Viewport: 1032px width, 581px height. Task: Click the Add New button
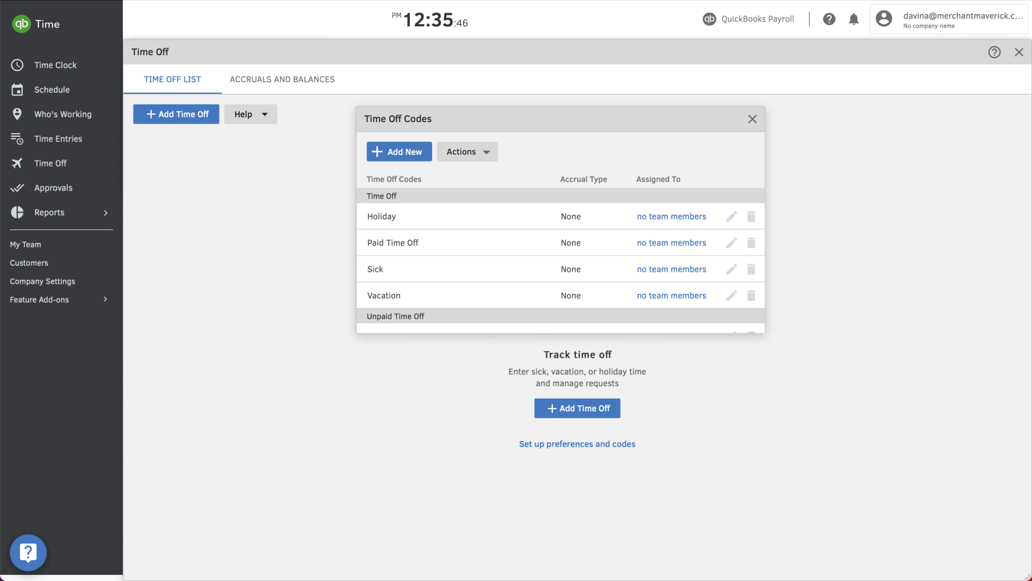399,152
